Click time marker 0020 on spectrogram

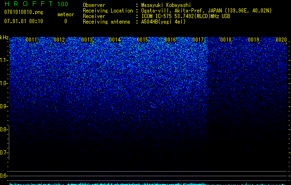[281, 40]
